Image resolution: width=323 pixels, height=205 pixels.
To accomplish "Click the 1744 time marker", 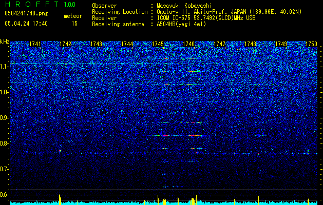I will point(127,44).
